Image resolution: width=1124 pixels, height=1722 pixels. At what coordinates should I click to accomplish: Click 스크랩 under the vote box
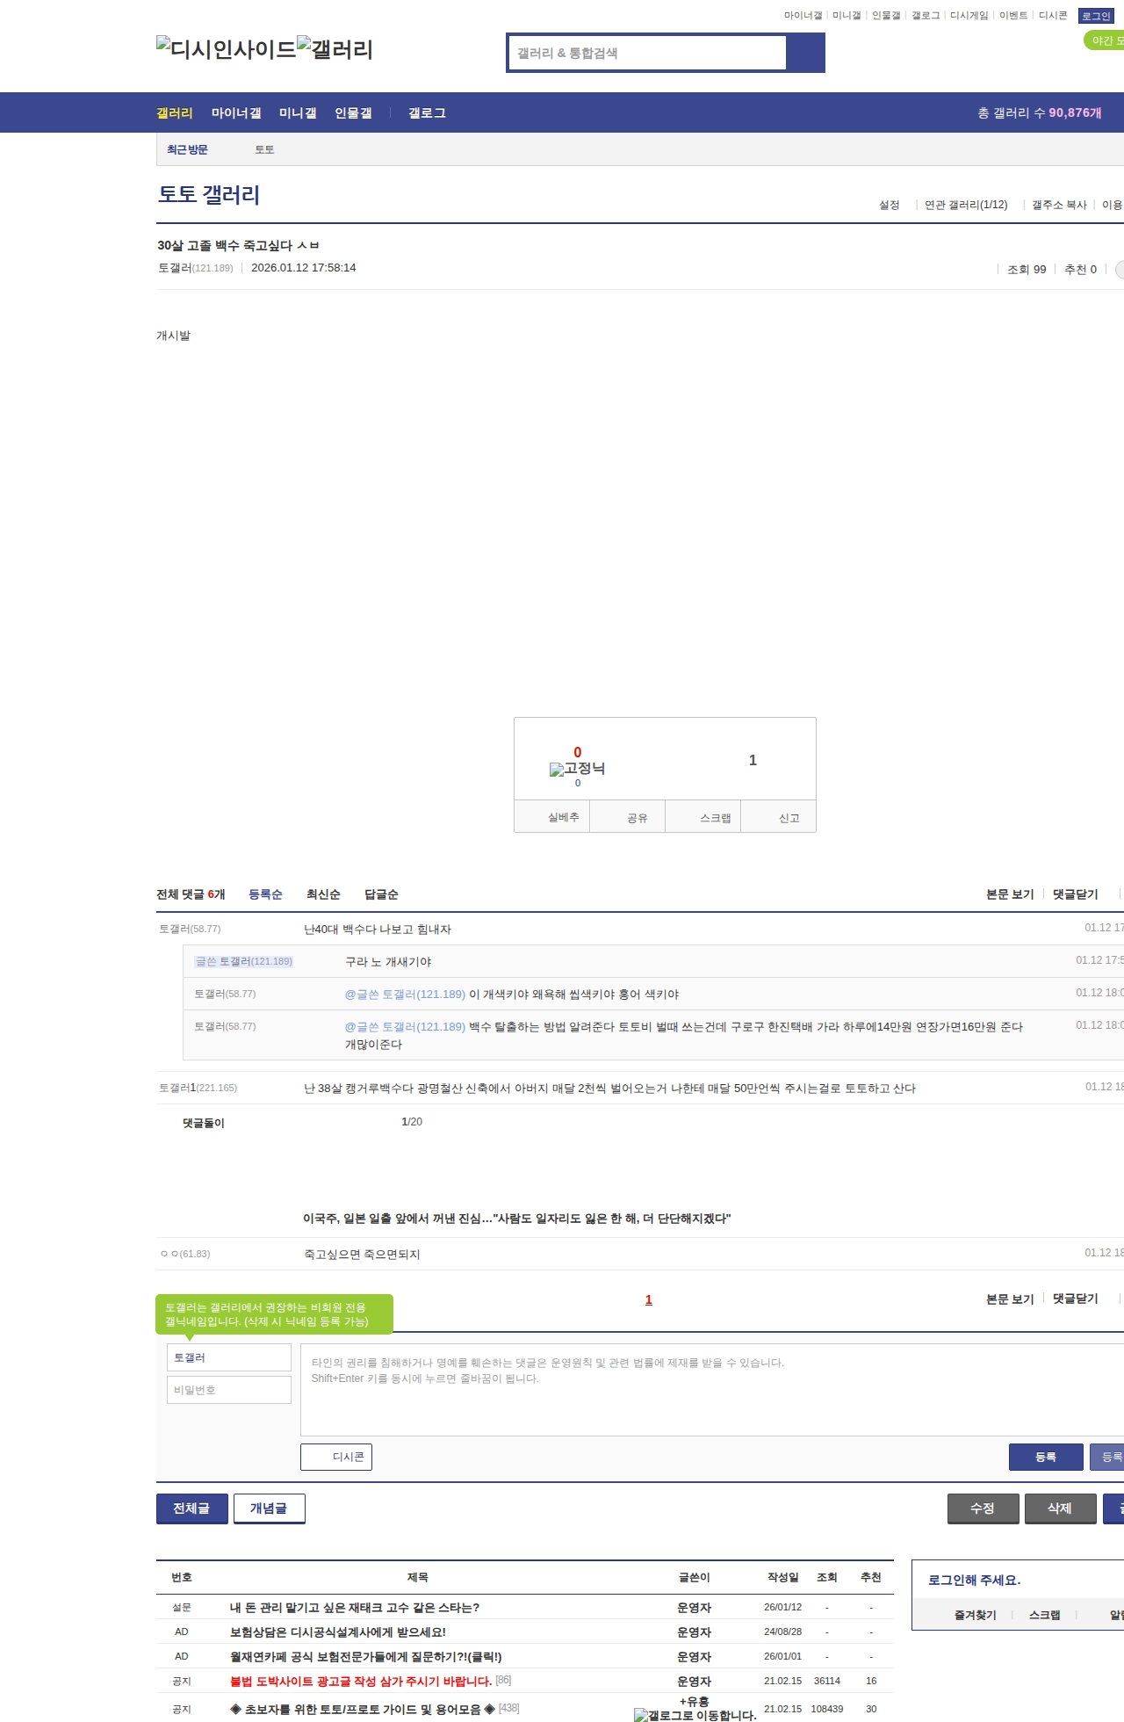[703, 816]
